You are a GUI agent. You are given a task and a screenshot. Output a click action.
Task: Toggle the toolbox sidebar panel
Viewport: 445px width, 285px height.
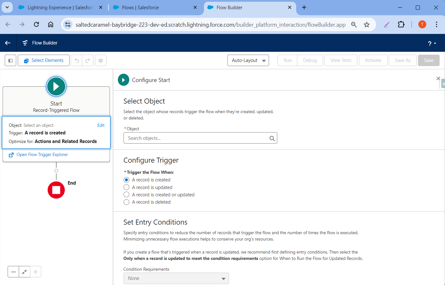[x=10, y=60]
